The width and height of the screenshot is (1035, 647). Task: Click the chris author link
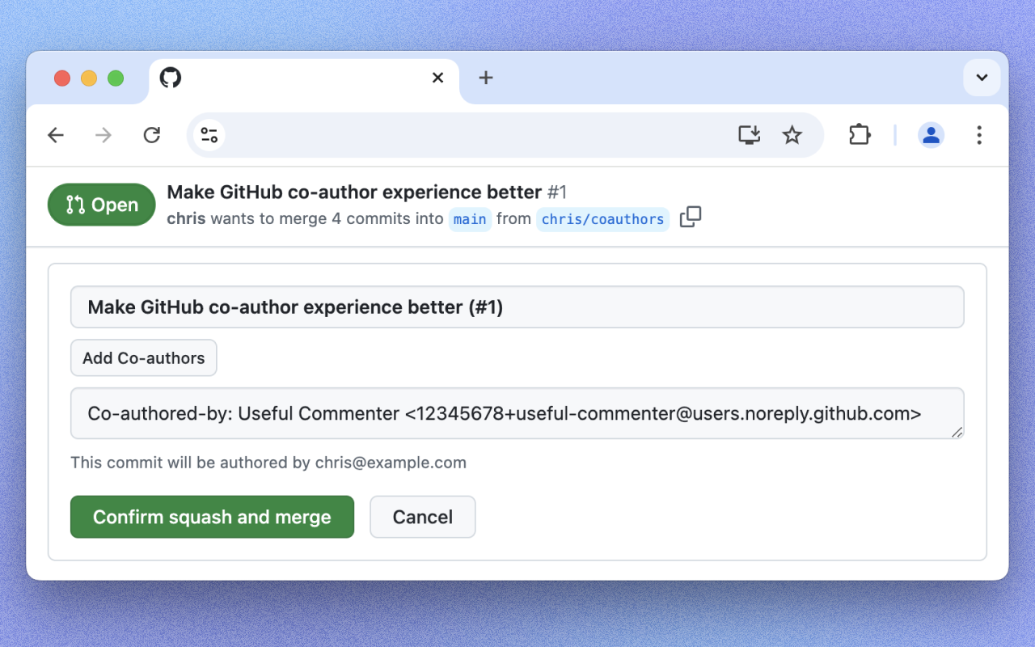click(x=186, y=218)
